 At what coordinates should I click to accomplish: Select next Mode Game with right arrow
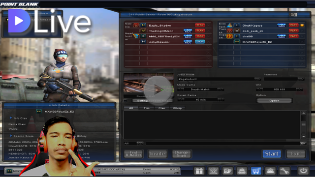220,89
